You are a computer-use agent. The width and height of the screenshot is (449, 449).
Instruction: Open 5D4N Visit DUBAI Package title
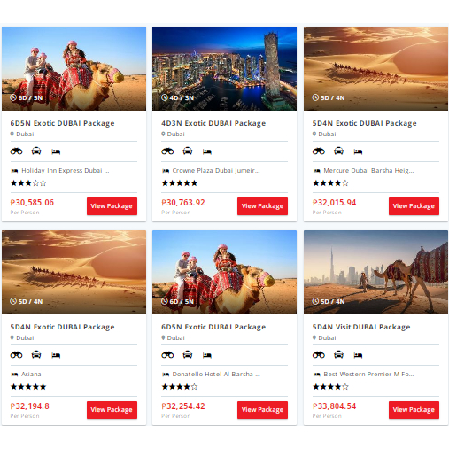click(x=361, y=327)
